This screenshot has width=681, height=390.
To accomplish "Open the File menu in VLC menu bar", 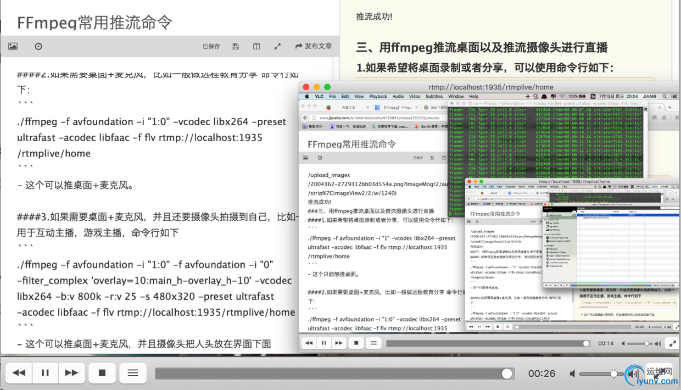I will [333, 96].
